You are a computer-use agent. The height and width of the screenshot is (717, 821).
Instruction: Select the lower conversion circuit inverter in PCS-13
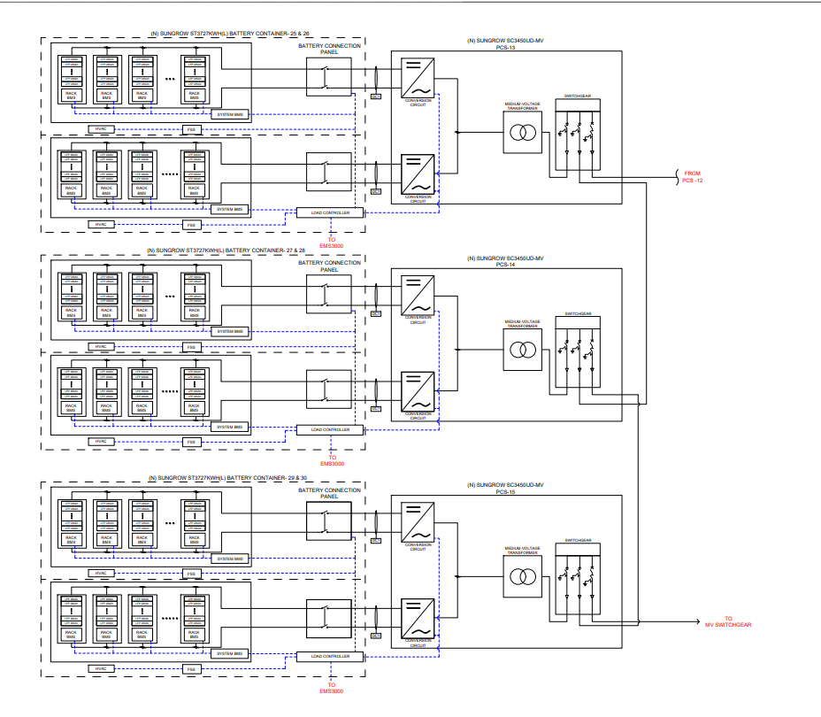pos(417,173)
